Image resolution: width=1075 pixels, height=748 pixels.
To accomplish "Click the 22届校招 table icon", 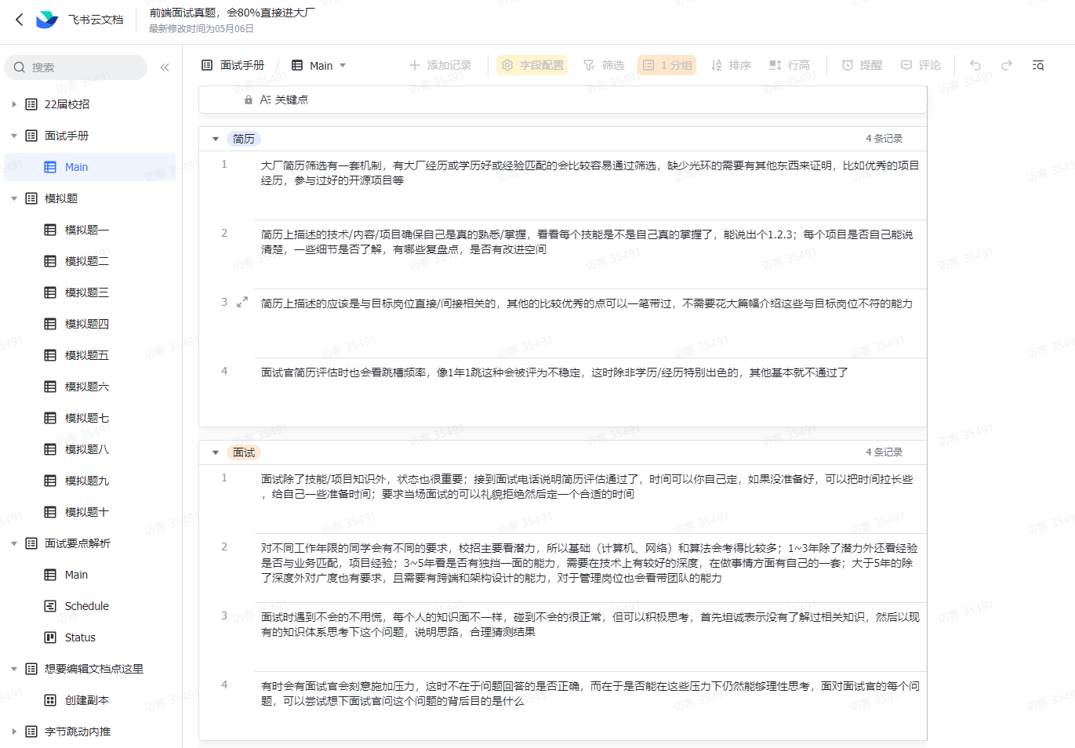I will [x=31, y=104].
